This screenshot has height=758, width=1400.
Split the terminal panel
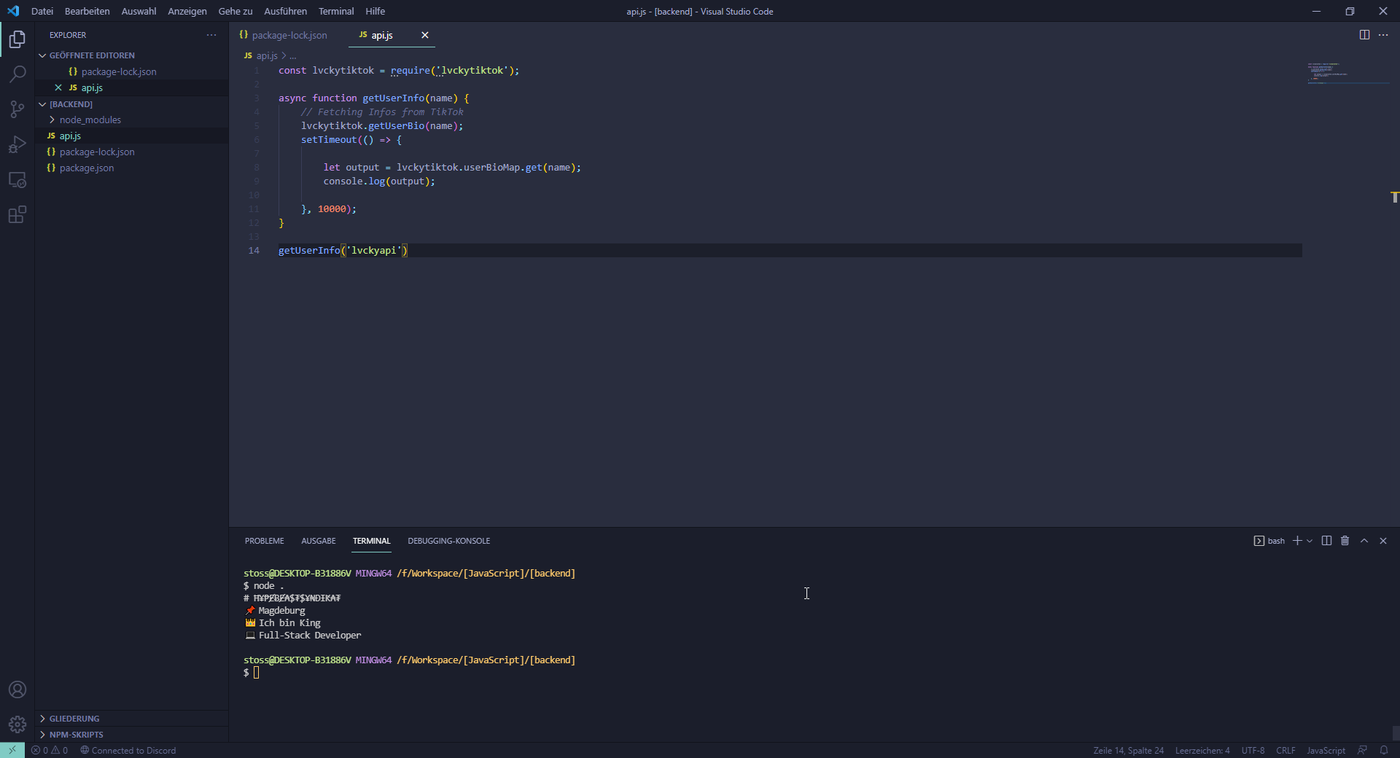pos(1326,541)
